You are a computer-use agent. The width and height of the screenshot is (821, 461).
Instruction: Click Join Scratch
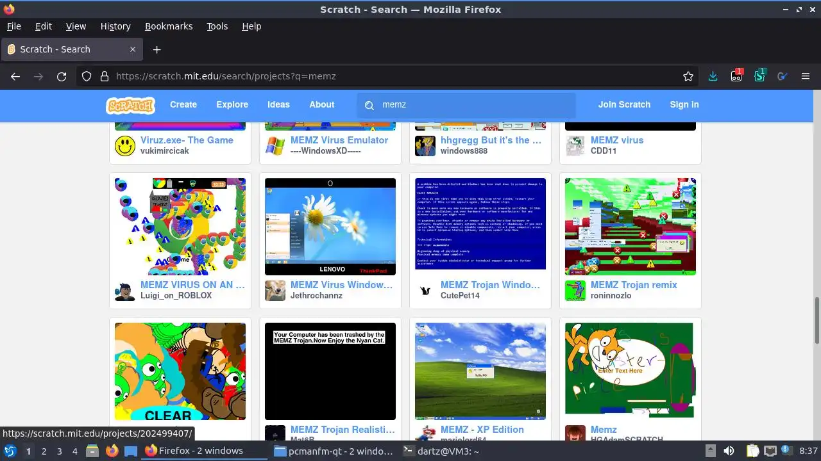pos(624,104)
